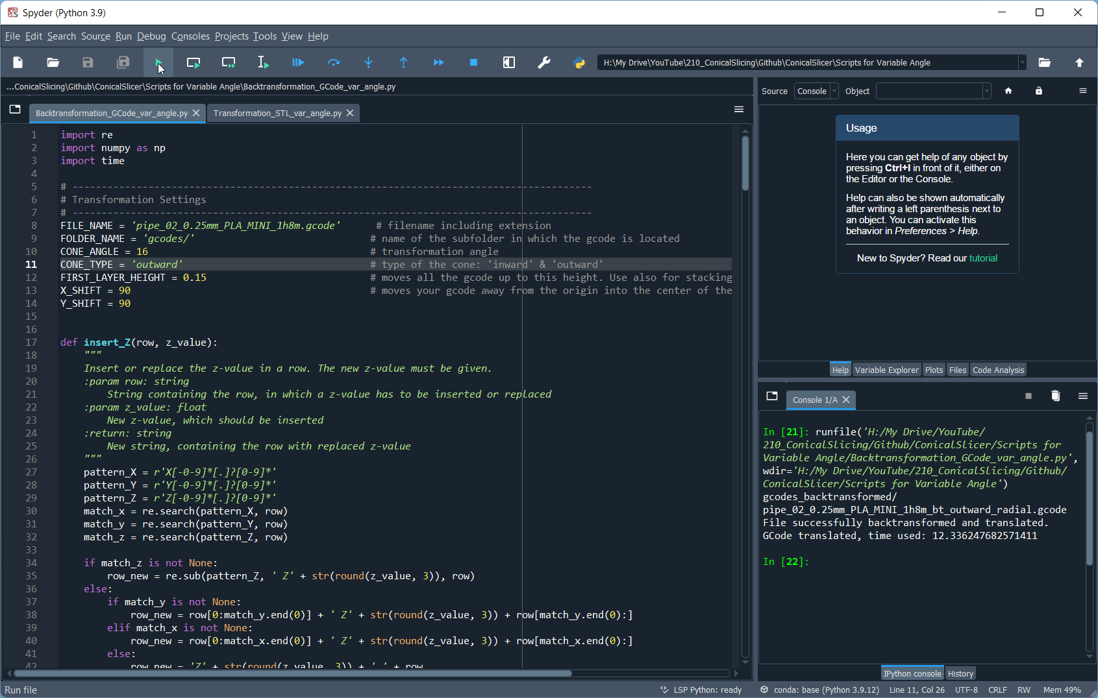Click the Stop debugging square icon

tap(473, 63)
